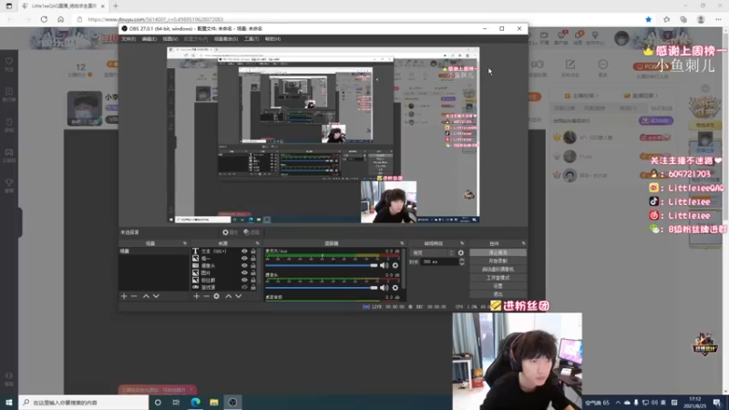729x410 pixels.
Task: Lock the 图片 source
Action: pyautogui.click(x=253, y=272)
